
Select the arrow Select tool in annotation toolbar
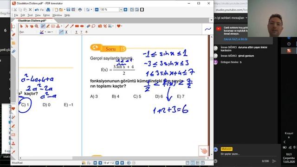coord(21,26)
